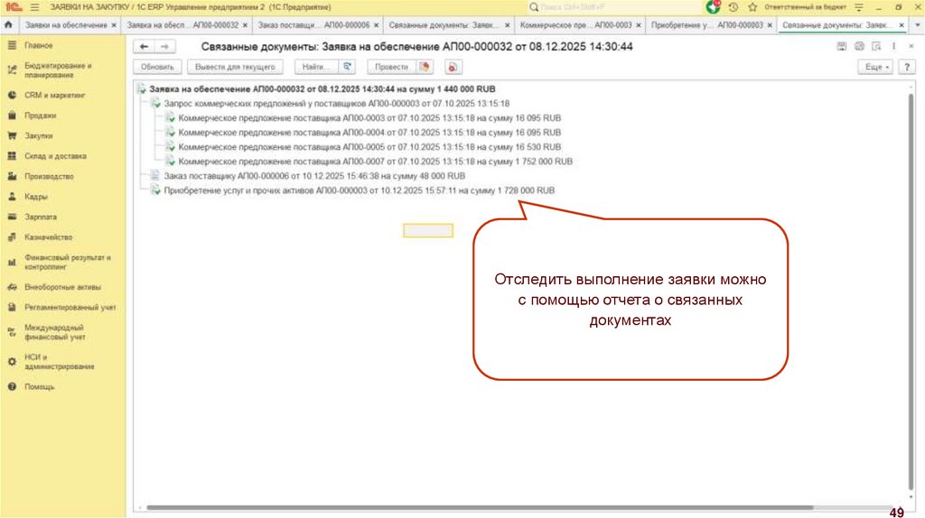This screenshot has width=925, height=518.
Task: Open help with the question mark button
Action: pos(907,67)
